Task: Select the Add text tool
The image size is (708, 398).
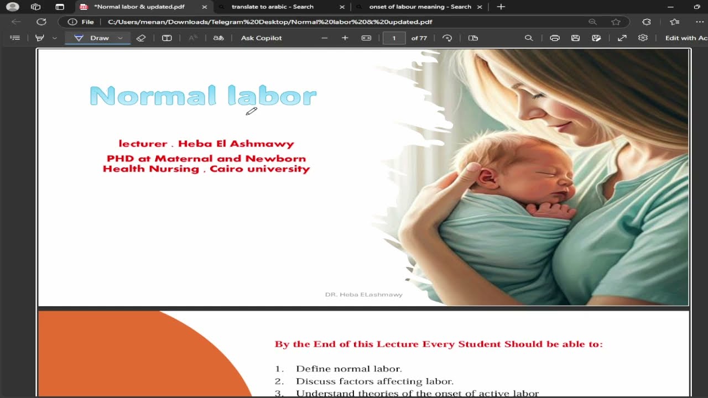Action: (166, 38)
